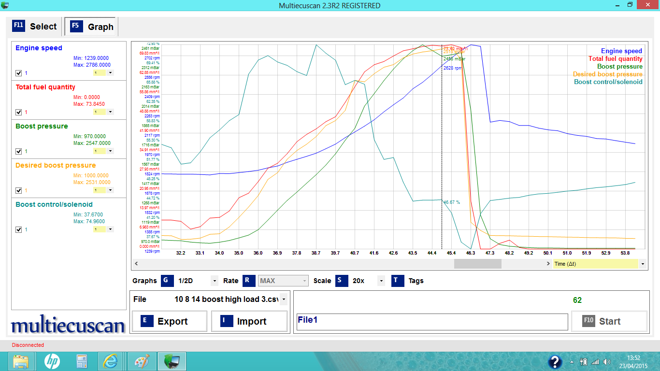Click the battery power tray icon
The width and height of the screenshot is (660, 371).
coord(583,362)
